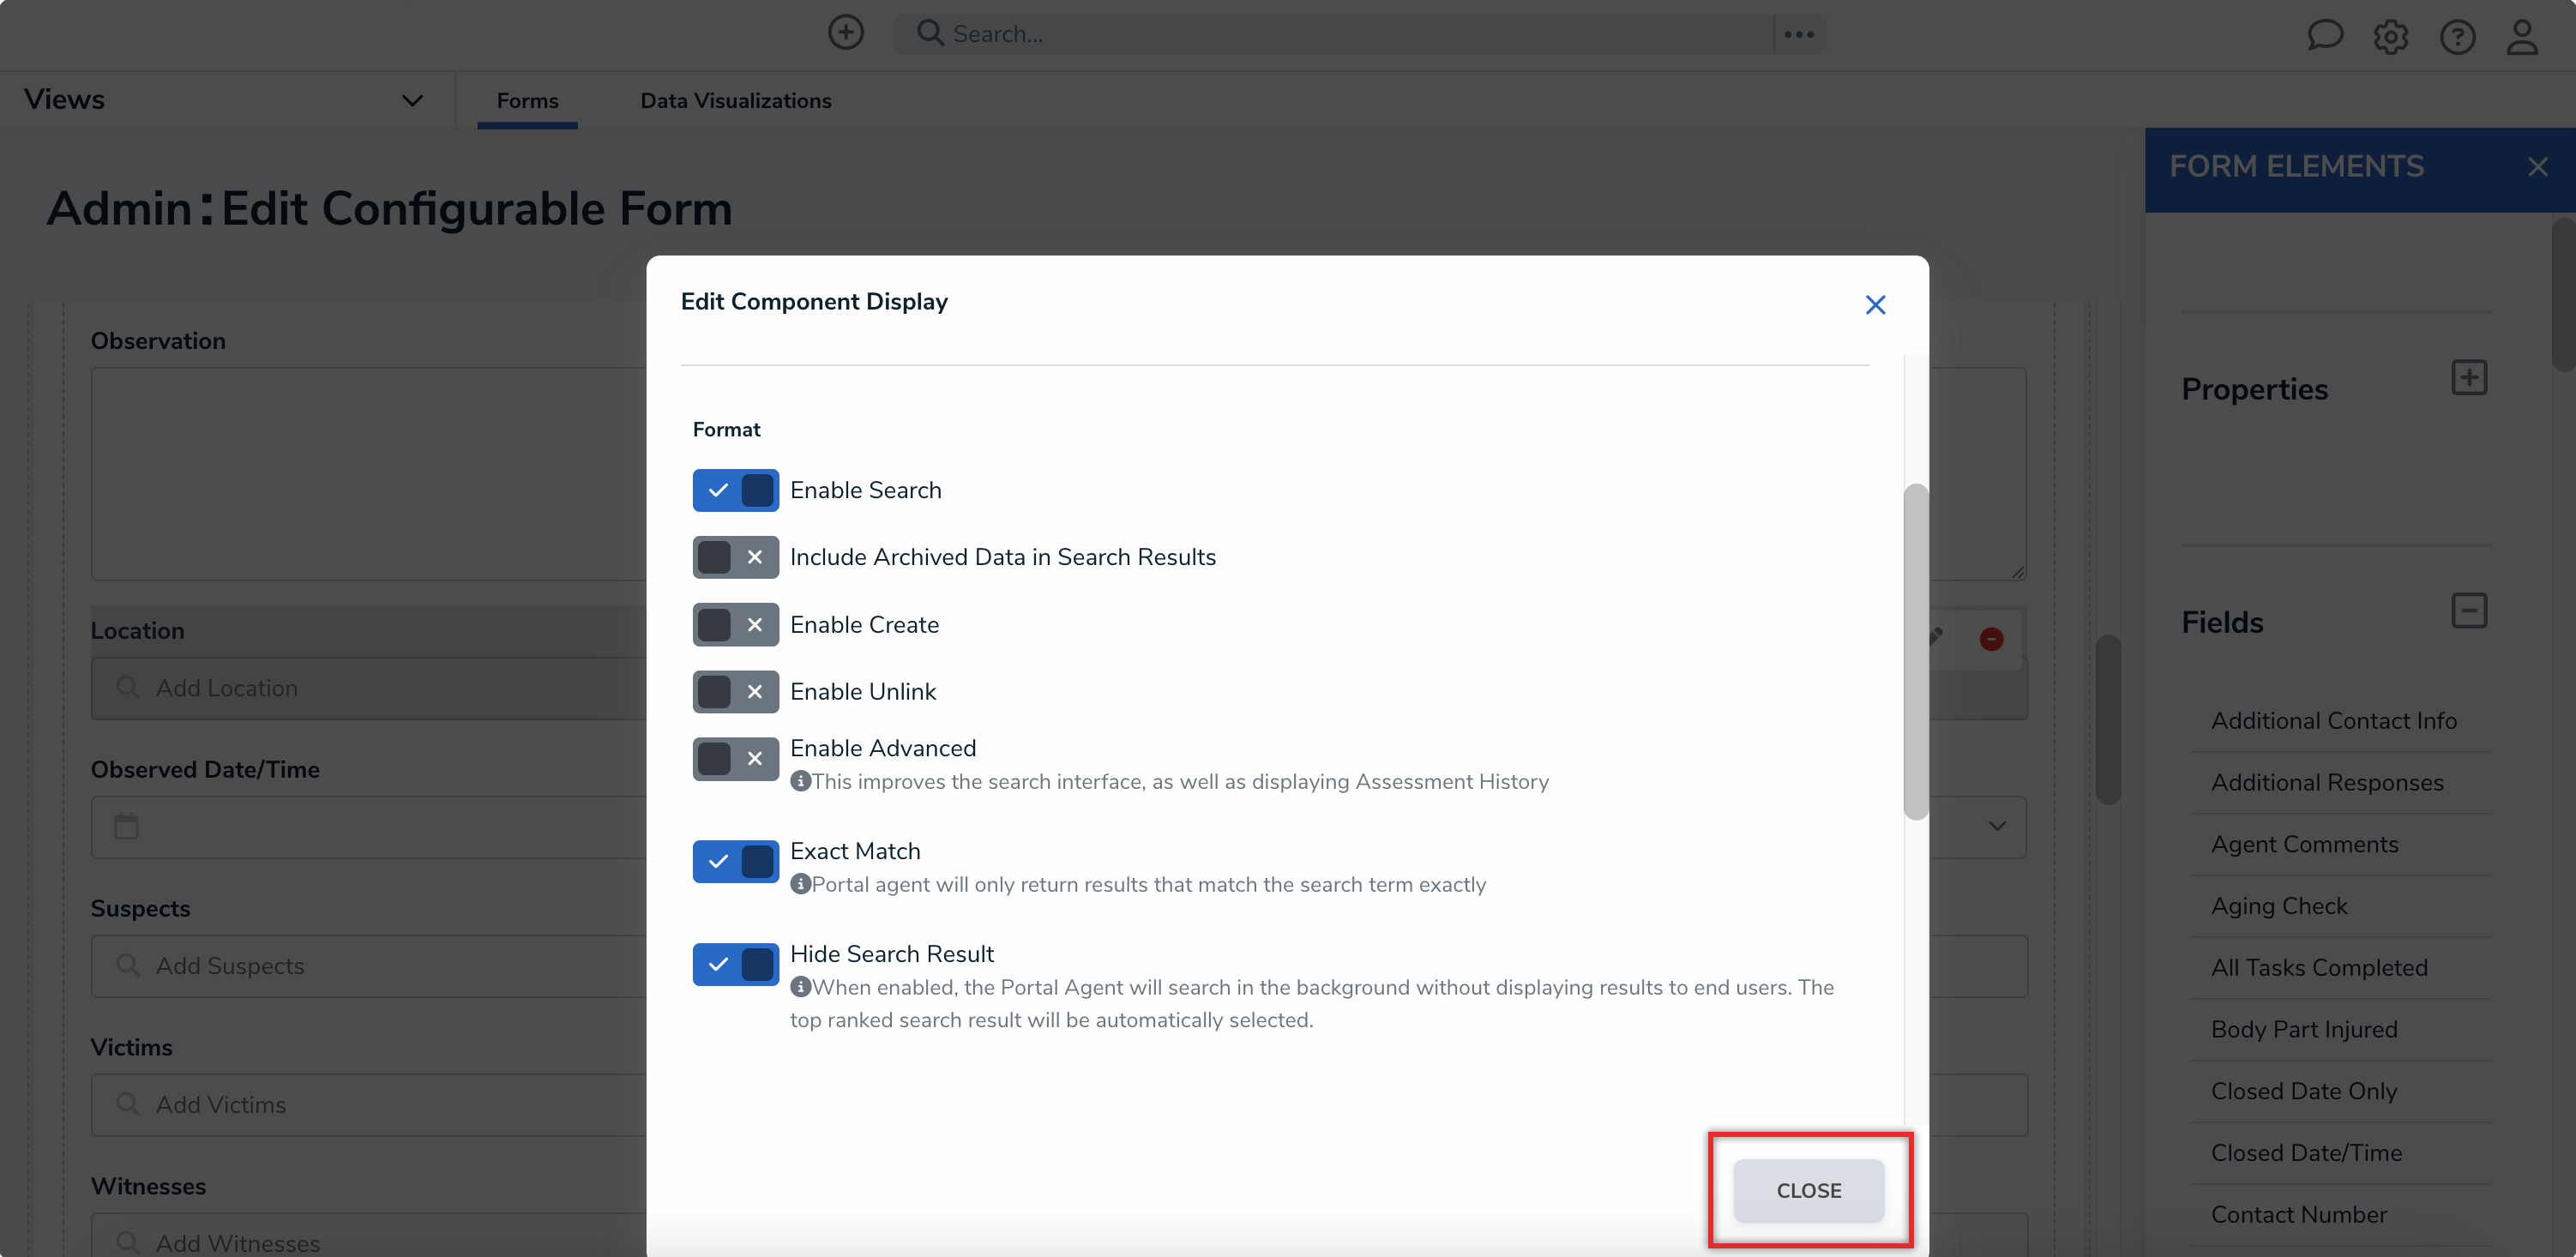Open the chat speech bubble icon
The height and width of the screenshot is (1257, 2576).
pos(2324,35)
